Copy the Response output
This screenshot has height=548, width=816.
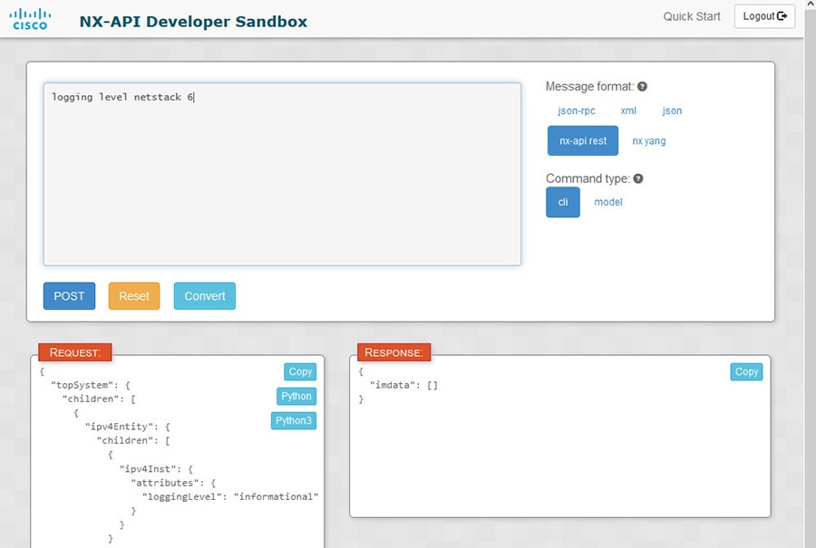click(x=746, y=371)
